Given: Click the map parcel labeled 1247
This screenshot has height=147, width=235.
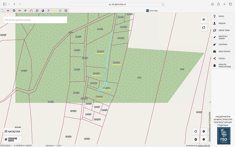Looking at the screenshot, I should [182, 69].
